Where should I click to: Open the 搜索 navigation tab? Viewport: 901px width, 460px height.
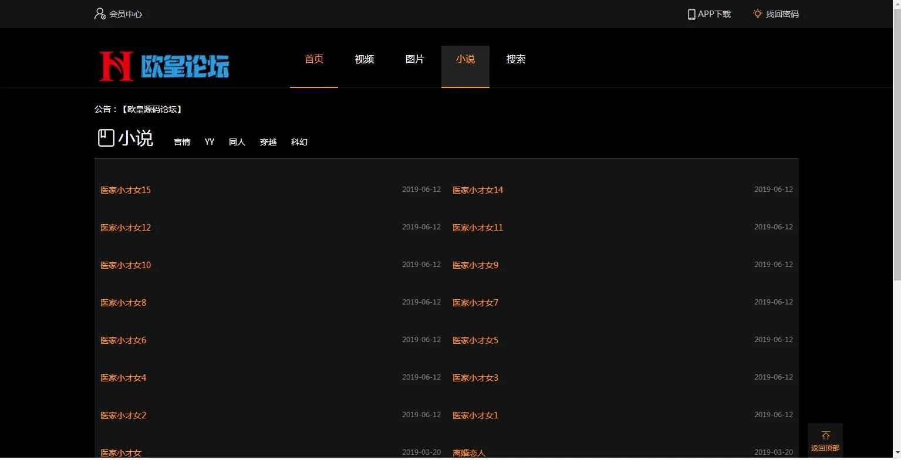pos(516,59)
